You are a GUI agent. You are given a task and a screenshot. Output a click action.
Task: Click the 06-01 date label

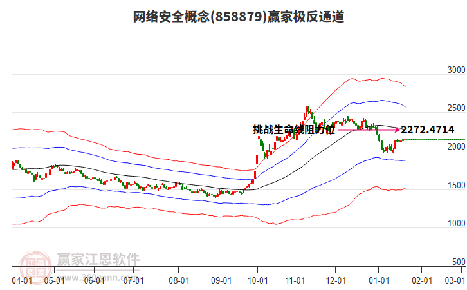94,281
